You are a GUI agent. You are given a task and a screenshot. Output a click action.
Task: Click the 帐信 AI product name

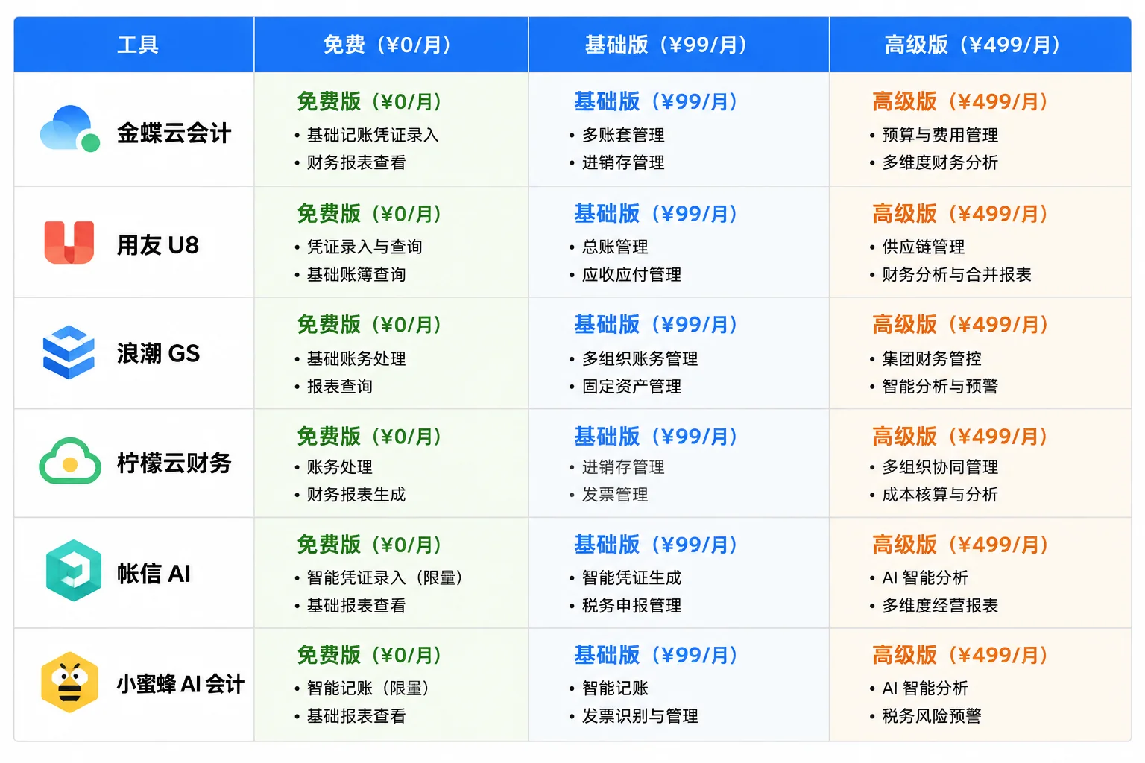154,574
